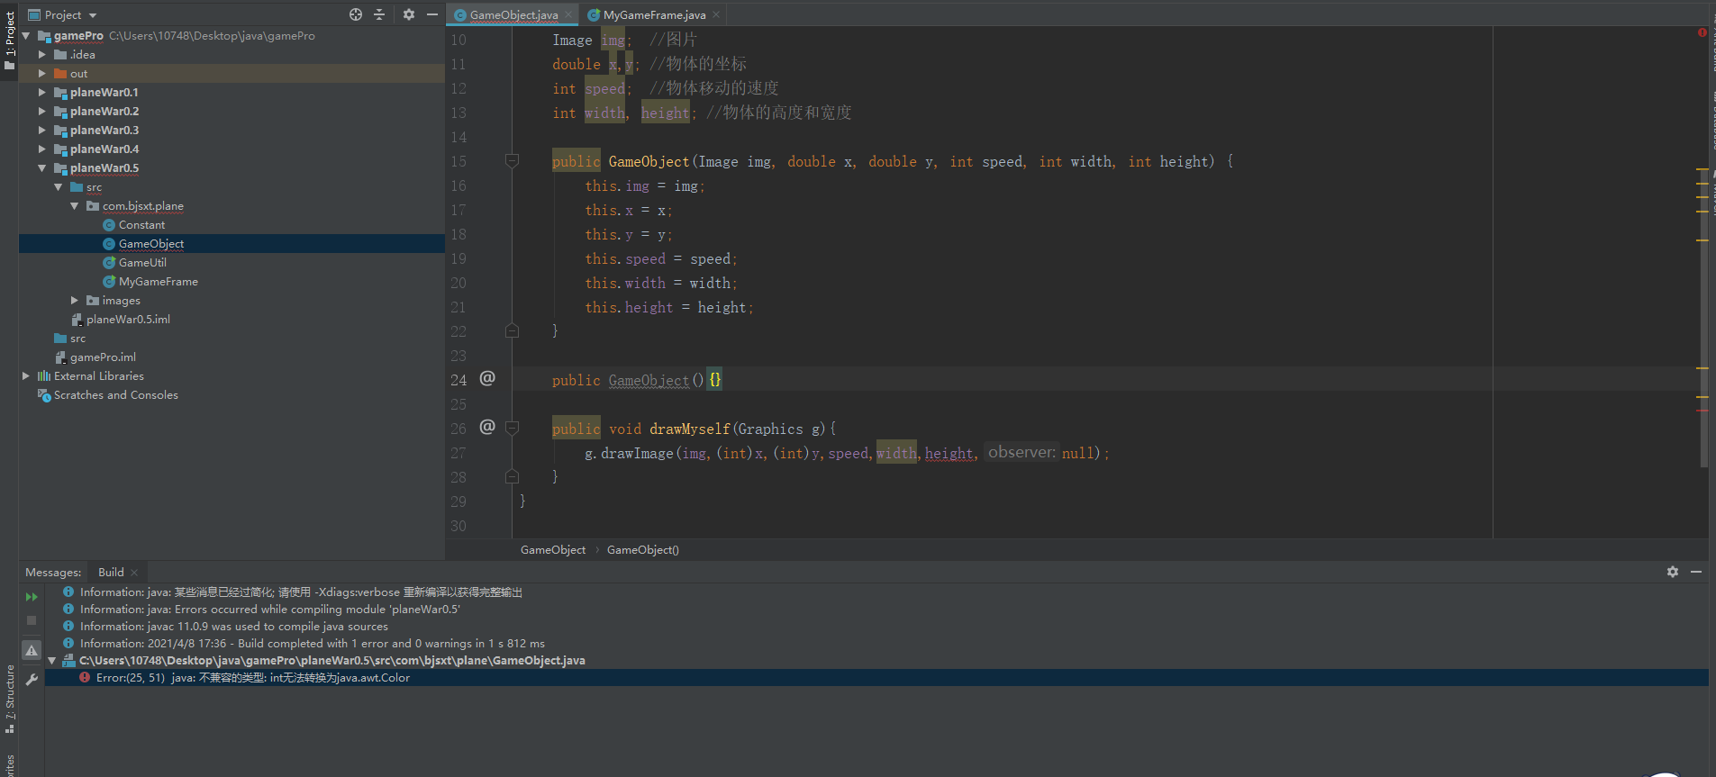The height and width of the screenshot is (777, 1716).
Task: Select planeWar0.5.iml file
Action: pos(128,320)
